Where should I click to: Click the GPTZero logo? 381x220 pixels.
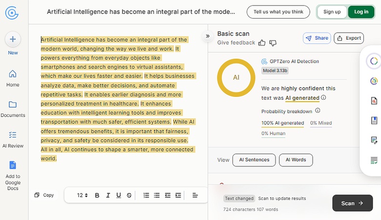point(12,12)
